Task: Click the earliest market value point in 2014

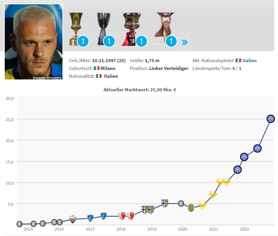Action: click(20, 224)
